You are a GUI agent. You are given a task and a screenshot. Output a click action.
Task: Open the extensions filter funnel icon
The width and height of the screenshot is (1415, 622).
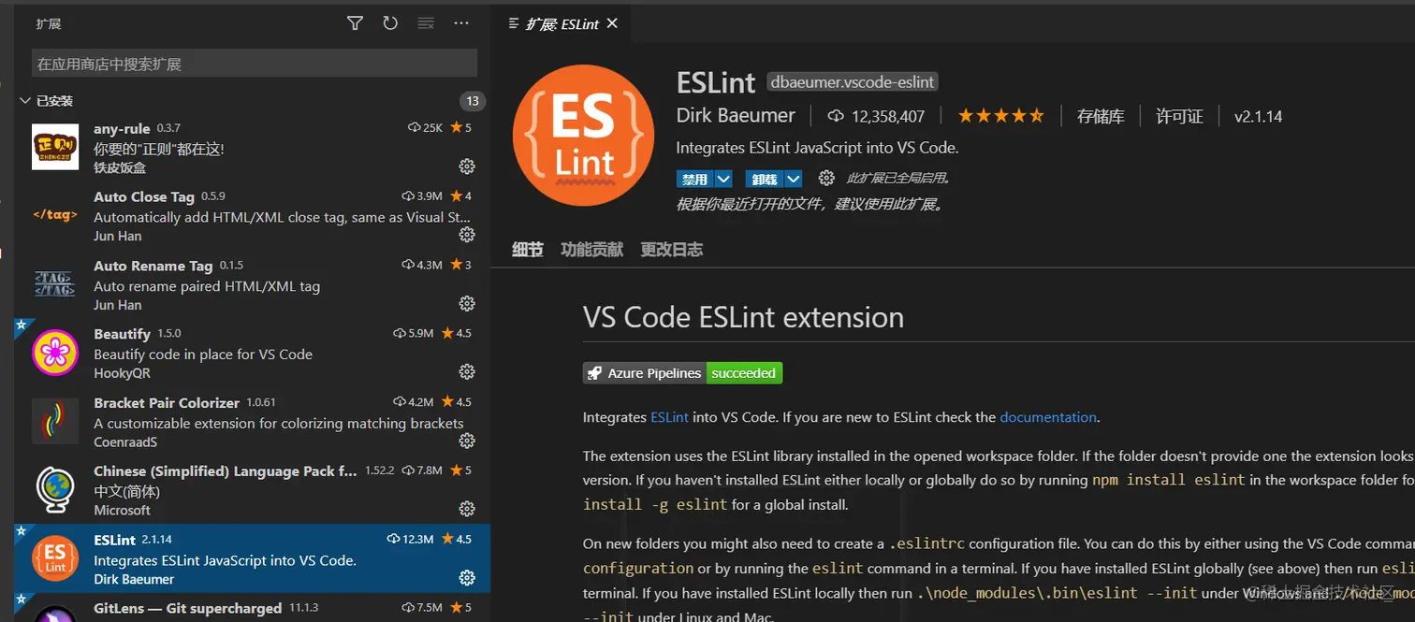click(x=355, y=23)
